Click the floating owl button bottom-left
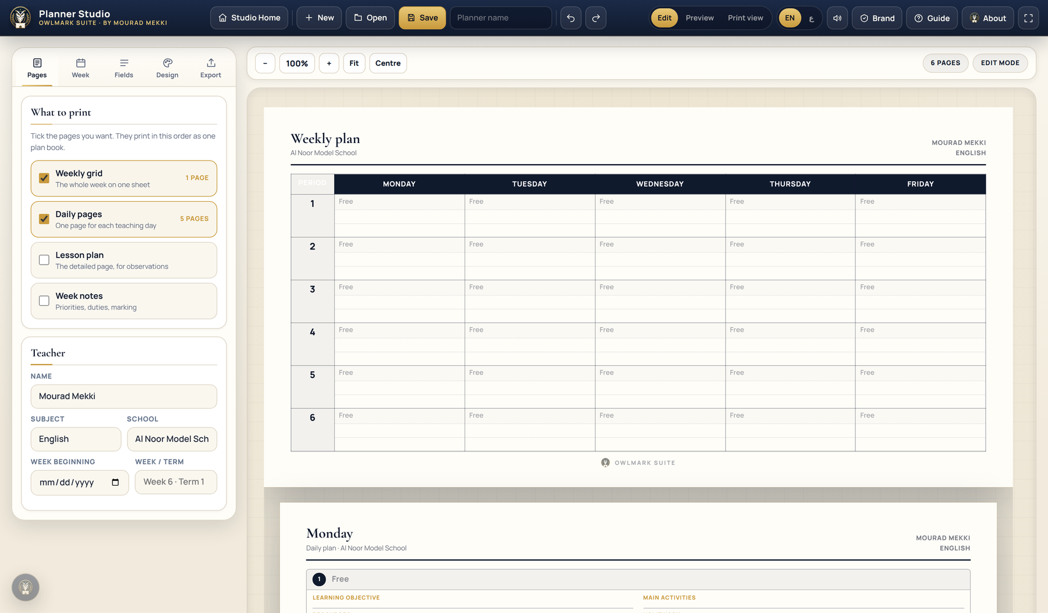This screenshot has width=1048, height=613. [x=26, y=587]
